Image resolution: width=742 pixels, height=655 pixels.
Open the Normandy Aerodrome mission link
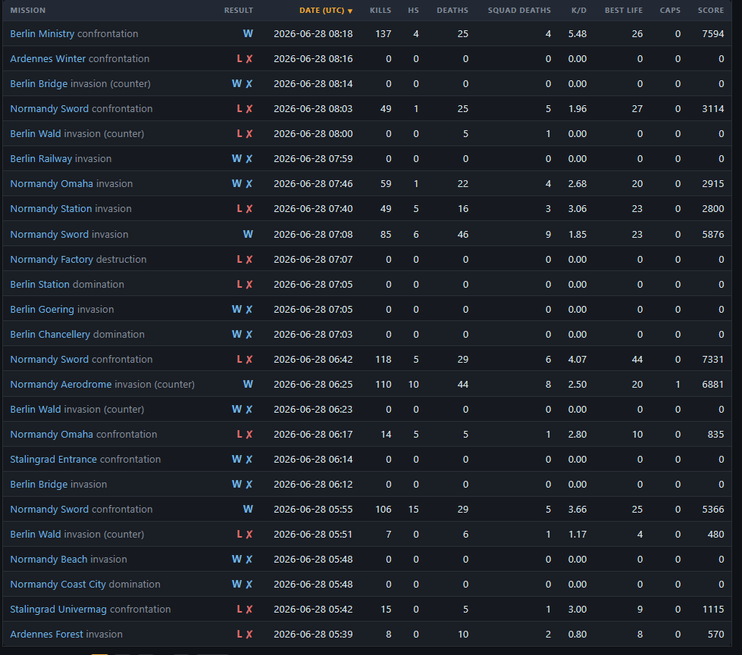(x=61, y=384)
